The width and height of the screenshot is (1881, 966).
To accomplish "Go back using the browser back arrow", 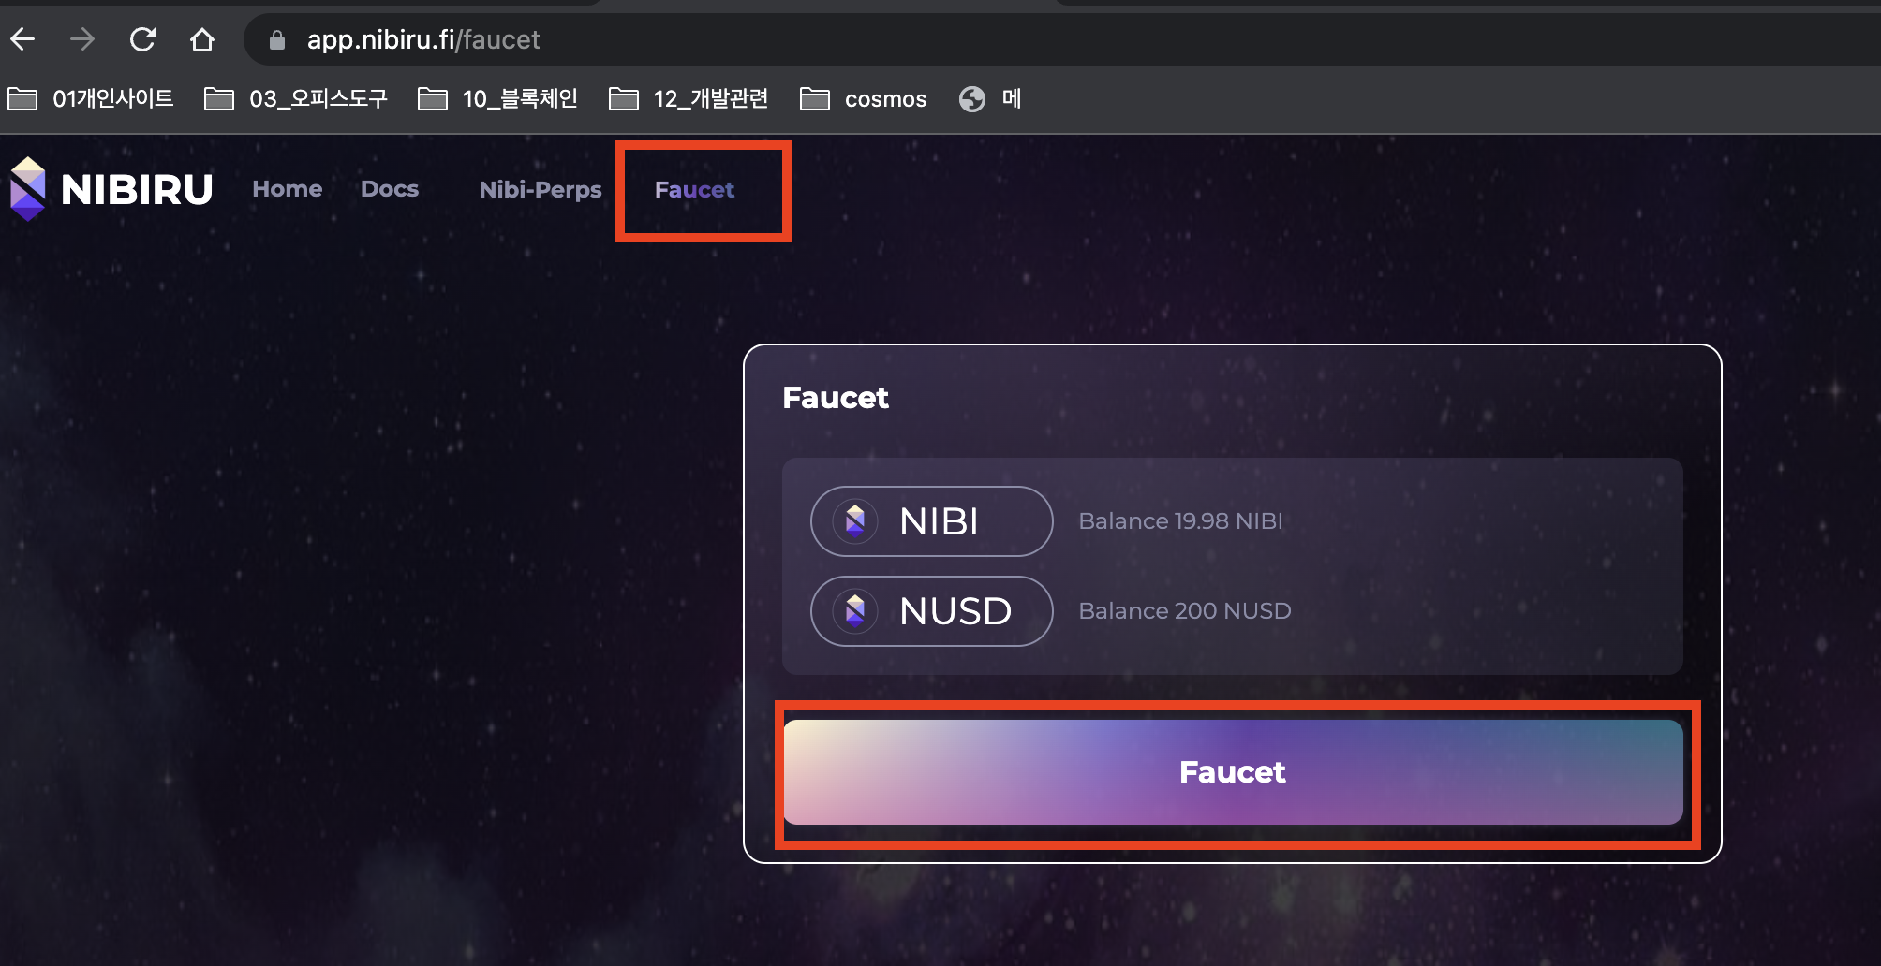I will click(x=22, y=39).
